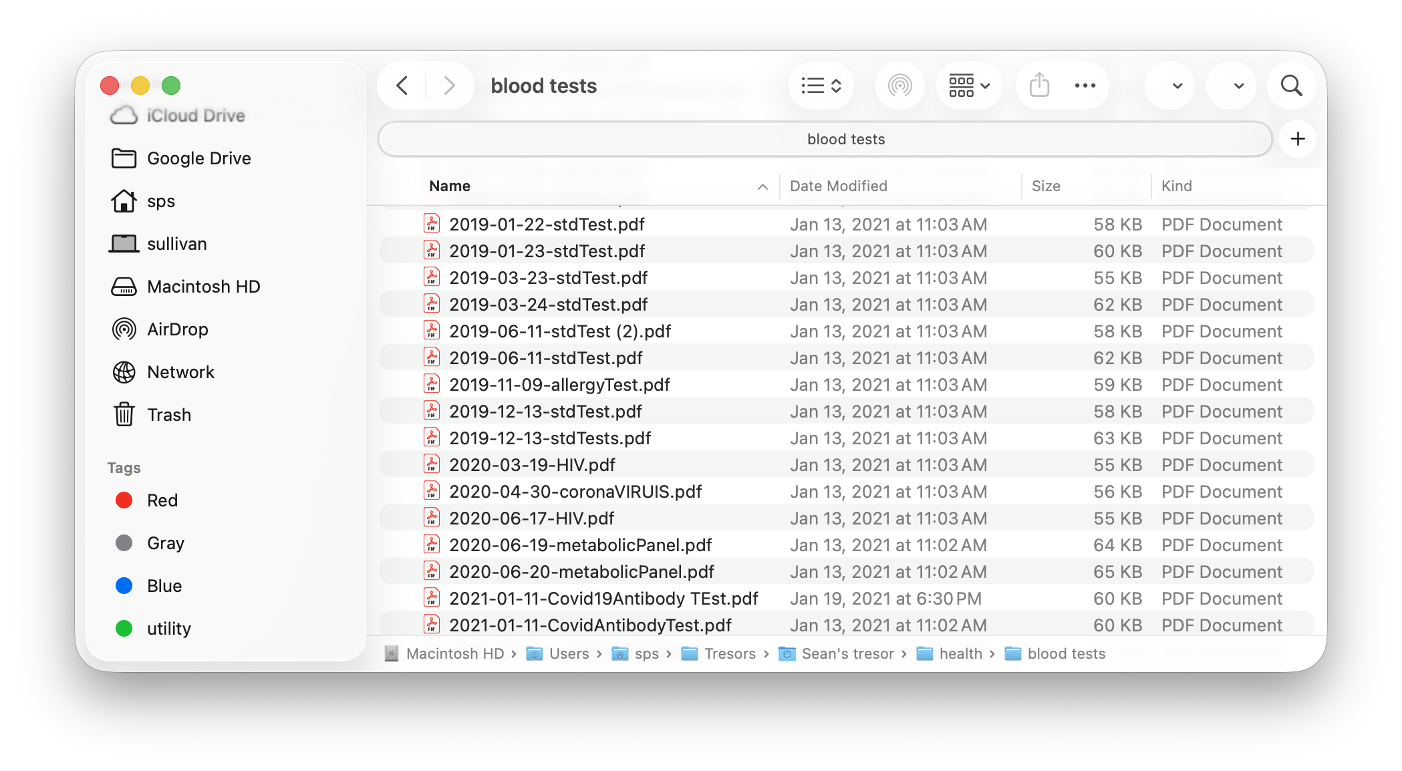This screenshot has width=1402, height=771.
Task: Select 2020-06-19-metabolicPanel.pdf
Action: [846, 545]
